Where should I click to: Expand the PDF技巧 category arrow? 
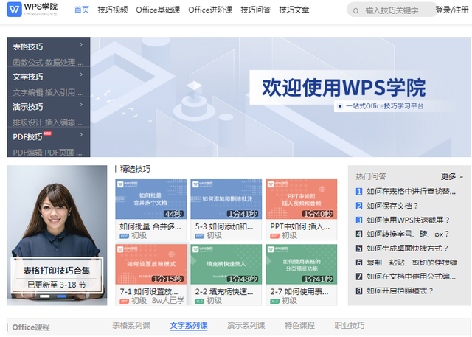pos(81,135)
